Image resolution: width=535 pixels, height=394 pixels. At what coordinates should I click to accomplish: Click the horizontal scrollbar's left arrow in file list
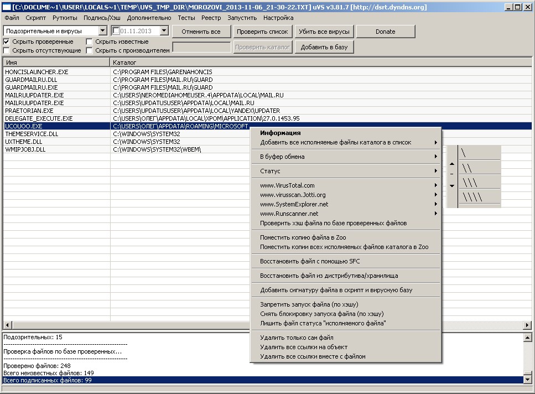(x=7, y=325)
